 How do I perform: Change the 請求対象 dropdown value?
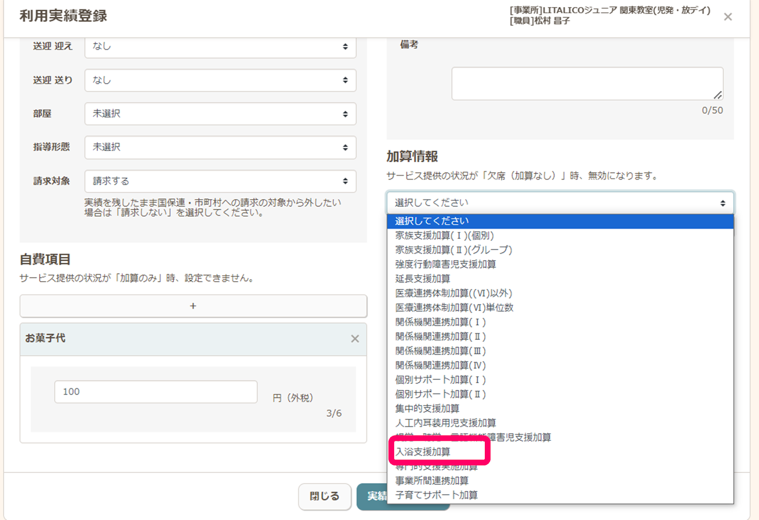(220, 181)
